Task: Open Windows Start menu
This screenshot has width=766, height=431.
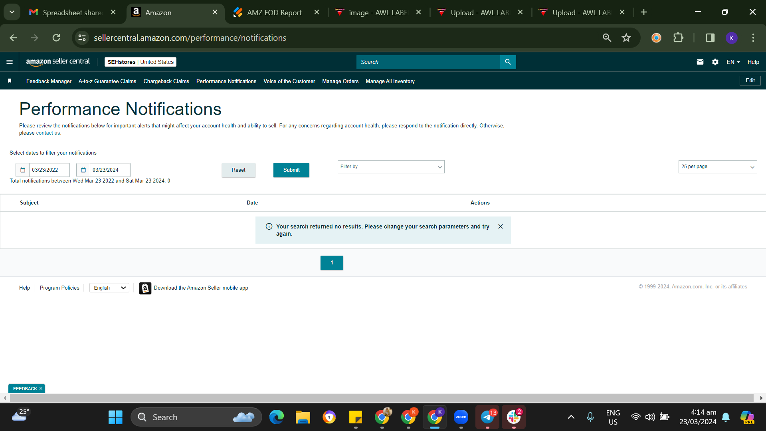Action: (115, 417)
